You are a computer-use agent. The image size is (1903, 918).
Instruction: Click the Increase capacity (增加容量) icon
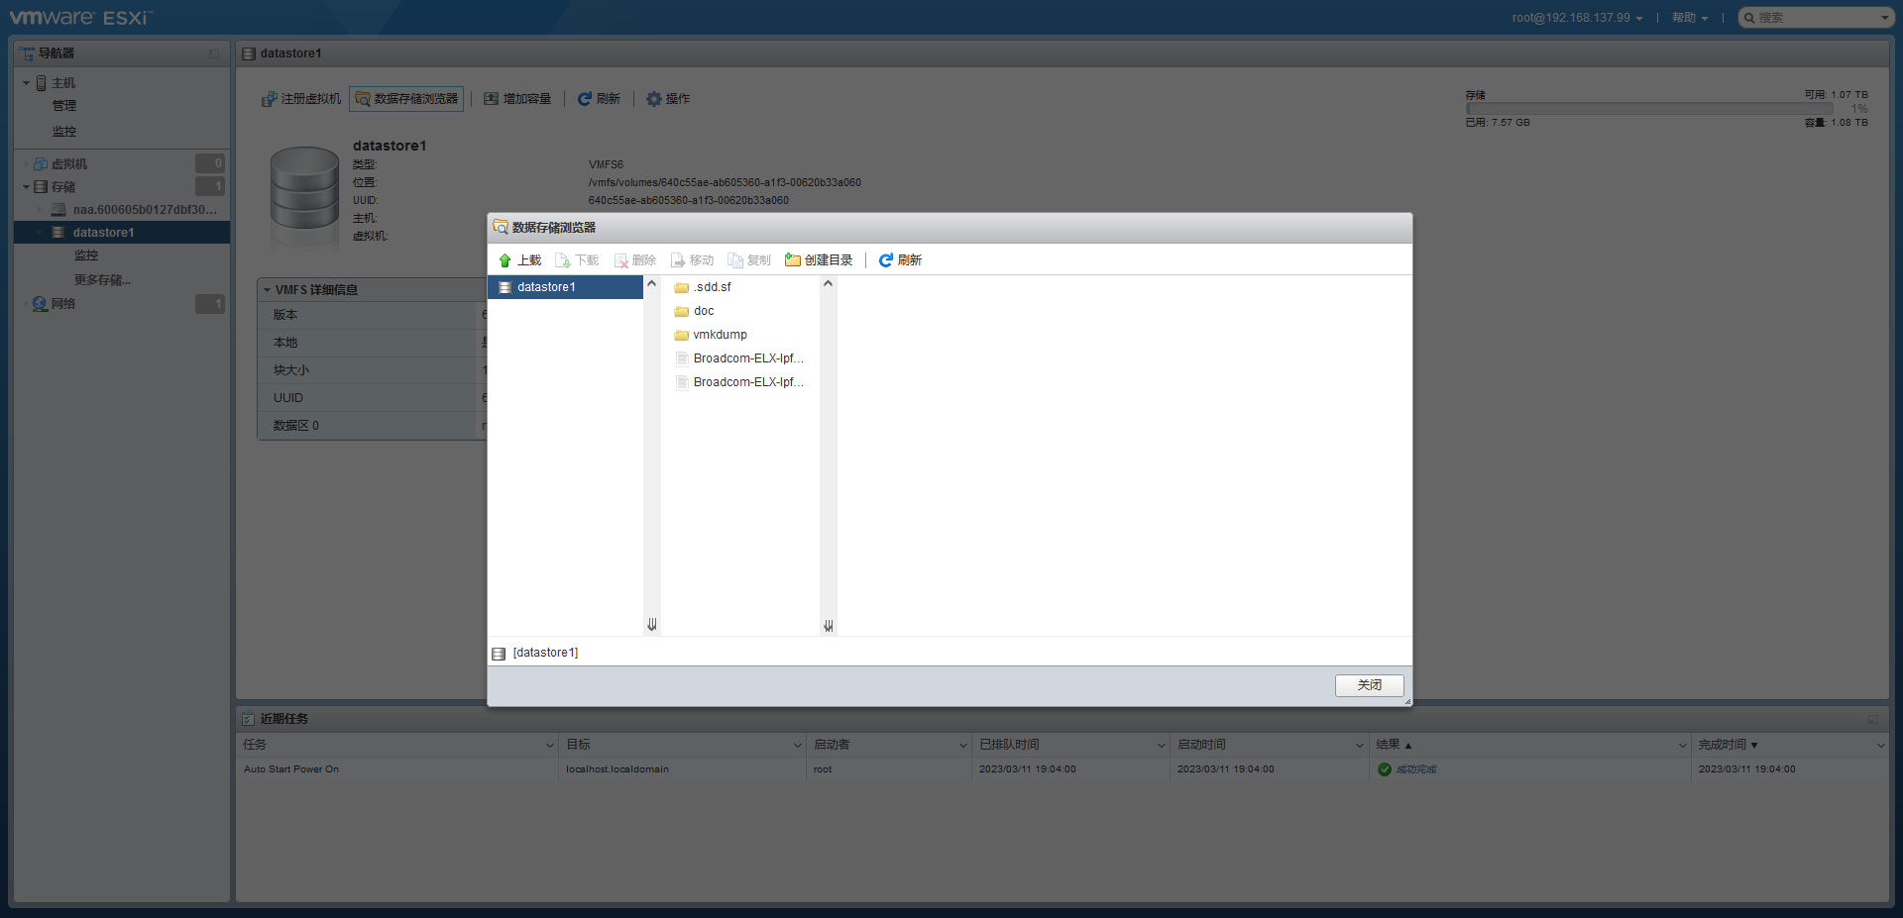(x=492, y=99)
